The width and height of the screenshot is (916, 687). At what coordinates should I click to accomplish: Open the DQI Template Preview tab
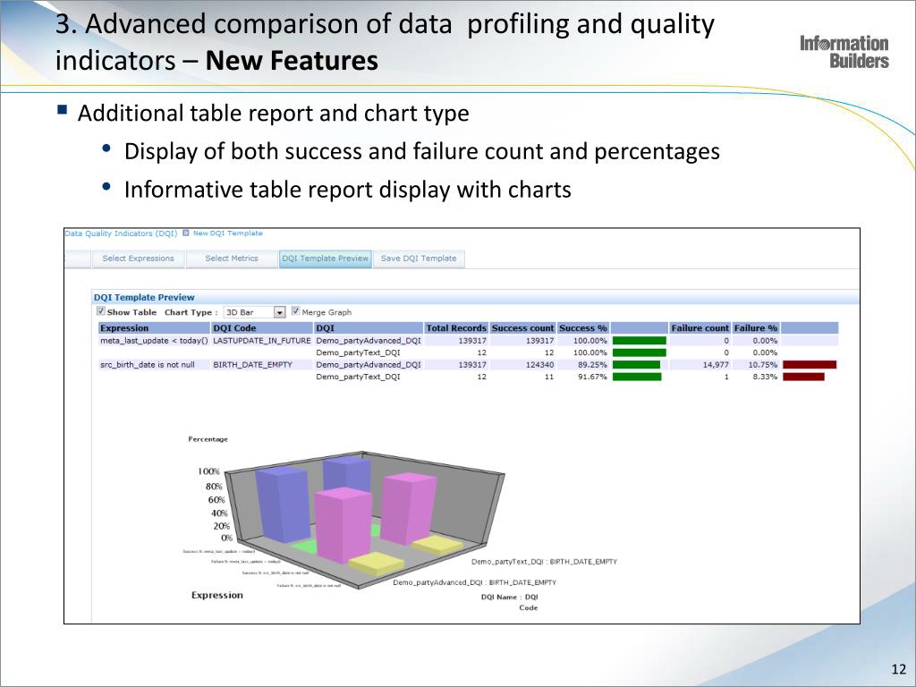[325, 259]
